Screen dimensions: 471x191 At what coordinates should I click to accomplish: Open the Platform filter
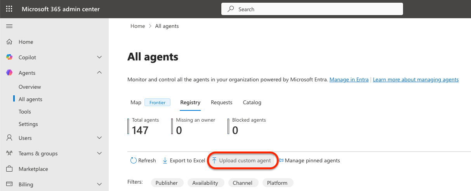(277, 183)
